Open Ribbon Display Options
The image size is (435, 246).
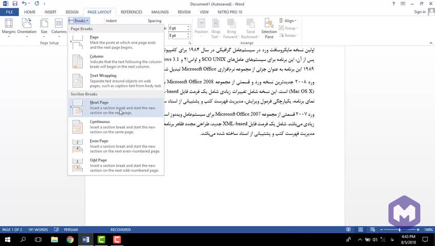pos(403,4)
